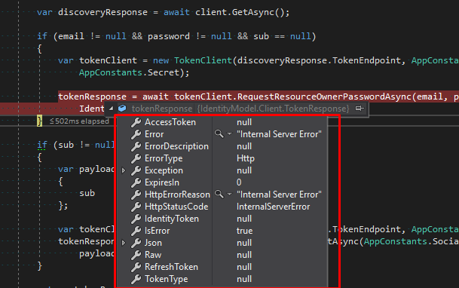Image resolution: width=459 pixels, height=288 pixels.
Task: Click the tokenResponse object cube icon
Action: (122, 109)
